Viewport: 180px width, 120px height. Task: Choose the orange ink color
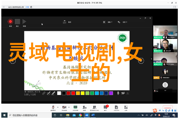(78, 93)
